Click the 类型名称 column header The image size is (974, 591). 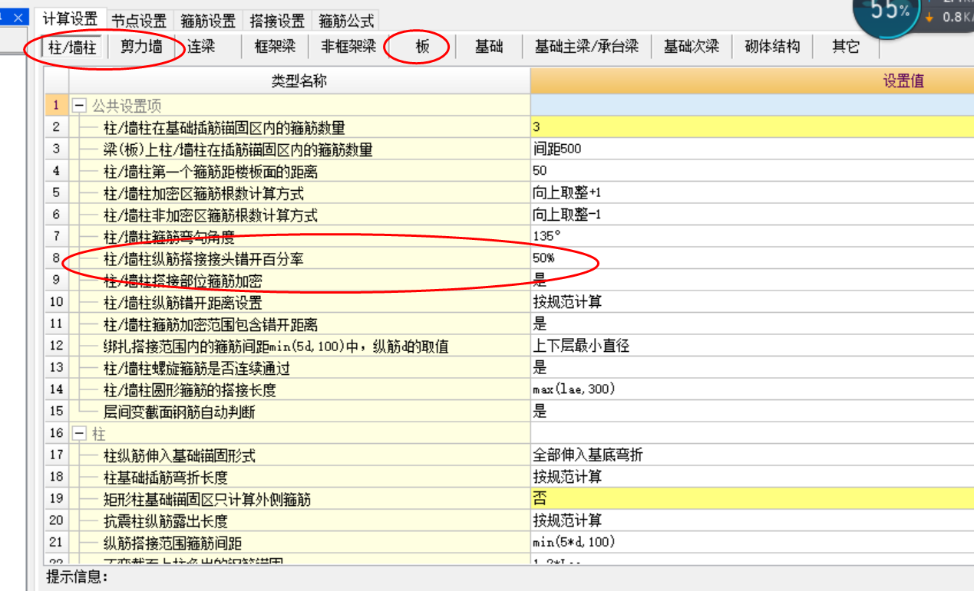299,80
